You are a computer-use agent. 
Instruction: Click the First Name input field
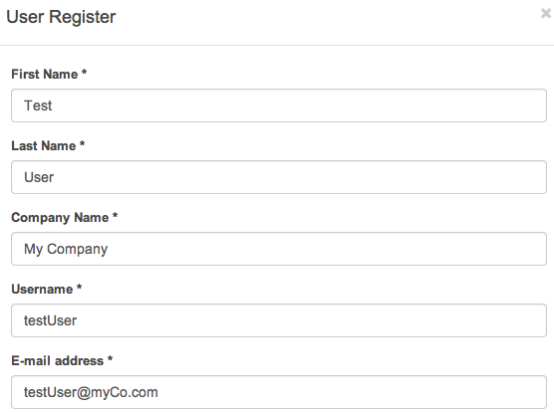click(x=279, y=105)
